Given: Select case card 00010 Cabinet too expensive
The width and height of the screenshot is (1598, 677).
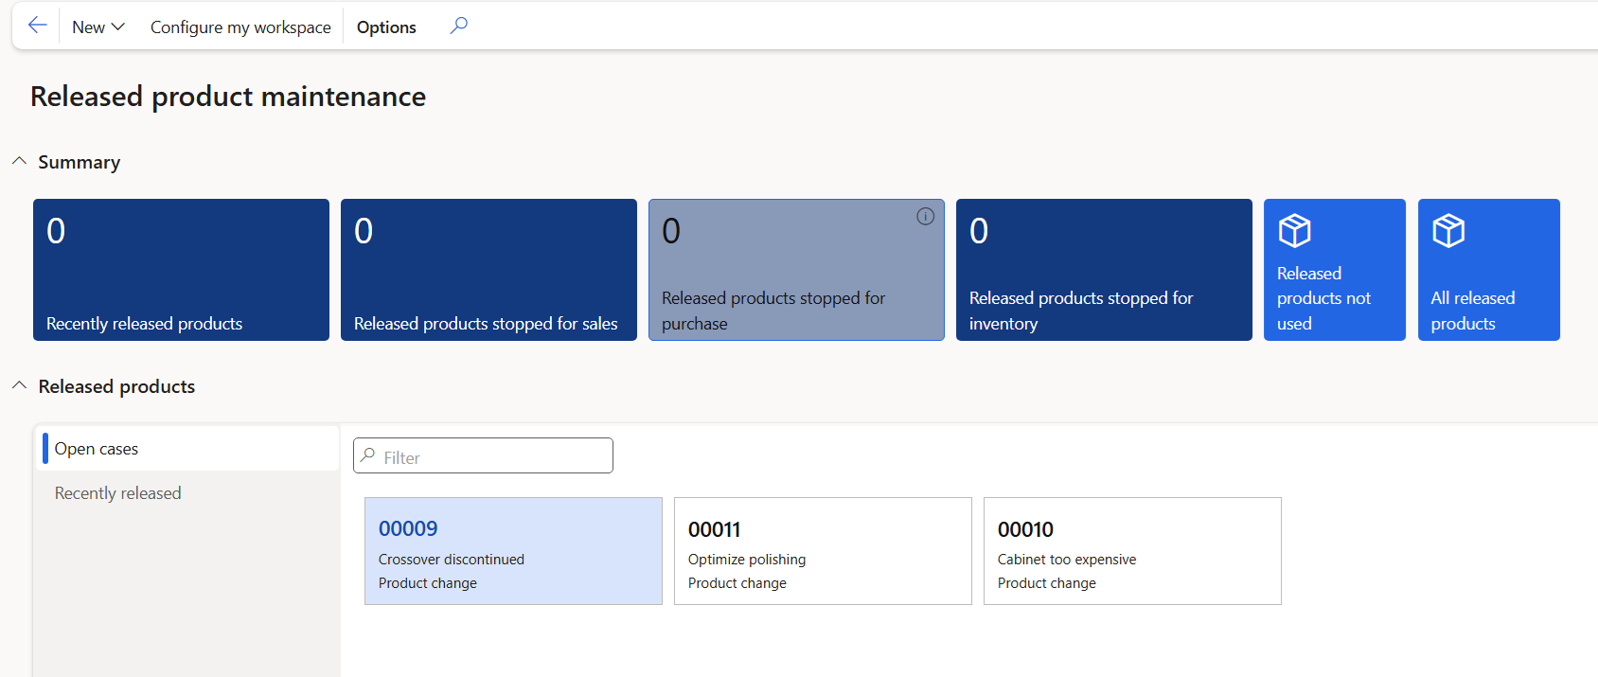Looking at the screenshot, I should pos(1132,551).
